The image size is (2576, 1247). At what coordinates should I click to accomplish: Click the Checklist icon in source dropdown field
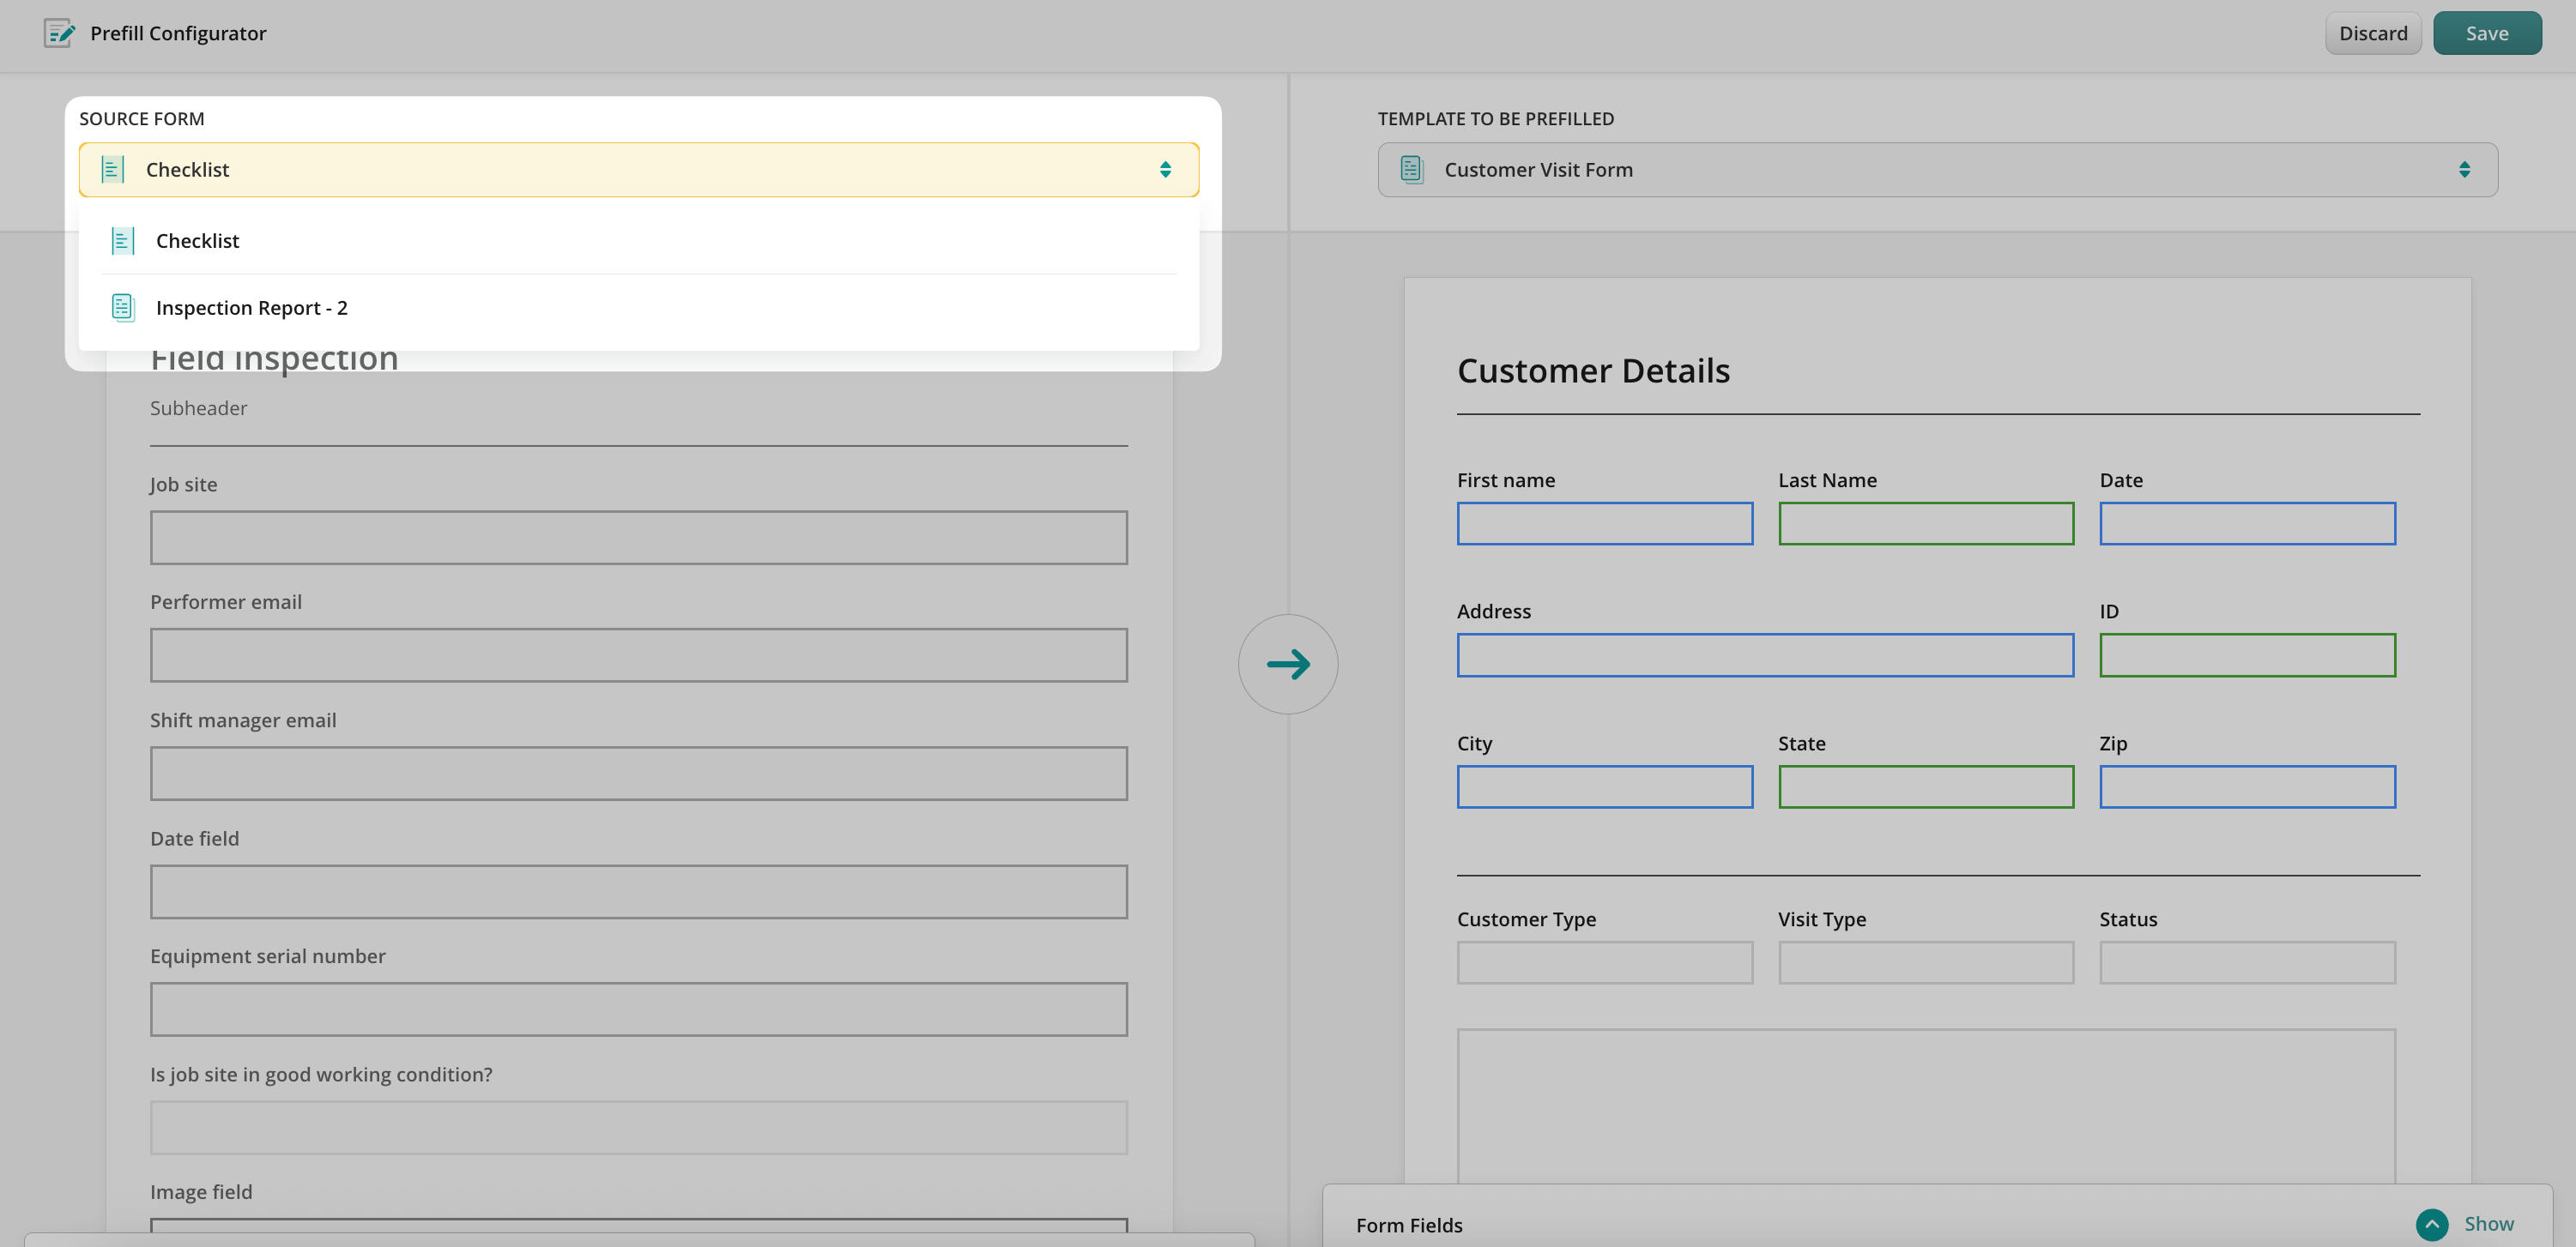[x=113, y=170]
